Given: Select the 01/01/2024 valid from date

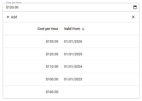Looking at the screenshot, I should [73, 67].
